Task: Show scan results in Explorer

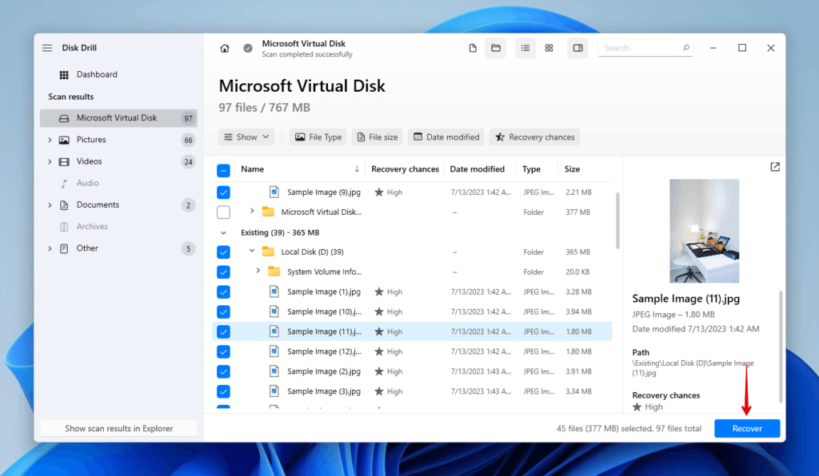Action: pyautogui.click(x=118, y=427)
